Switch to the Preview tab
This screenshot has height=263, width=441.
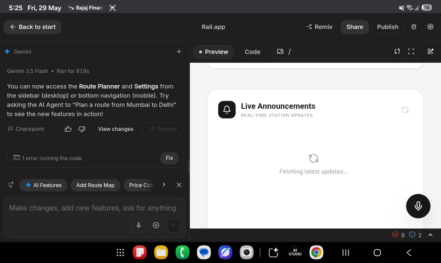213,52
